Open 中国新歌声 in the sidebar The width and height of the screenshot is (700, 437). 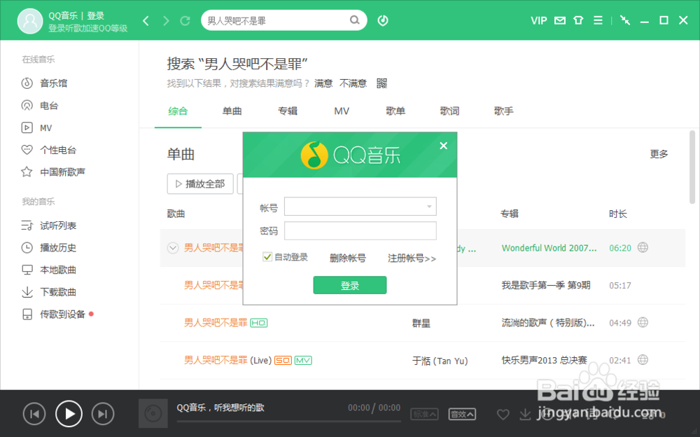[x=54, y=172]
